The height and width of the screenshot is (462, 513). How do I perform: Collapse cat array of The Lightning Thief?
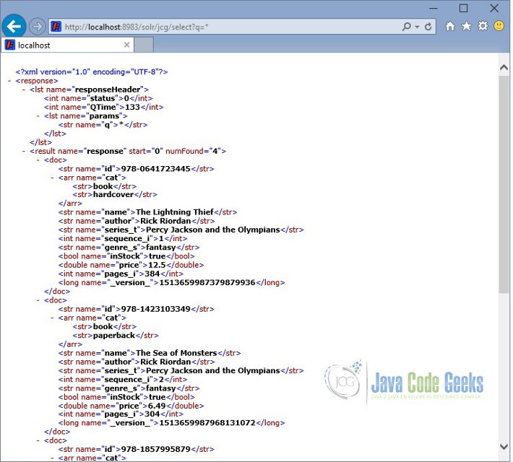coord(52,178)
